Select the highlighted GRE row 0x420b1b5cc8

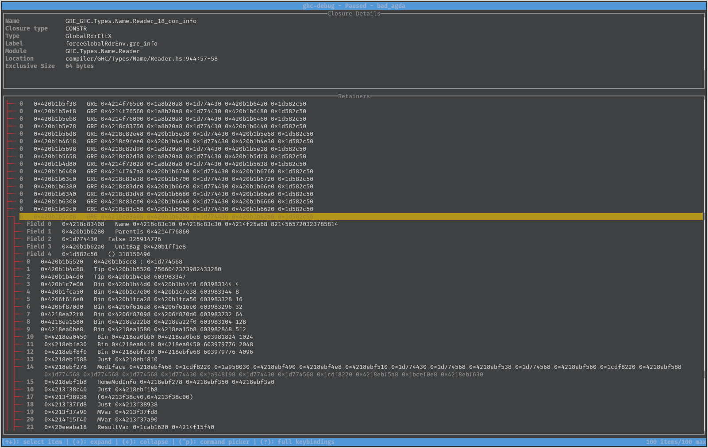(173, 217)
